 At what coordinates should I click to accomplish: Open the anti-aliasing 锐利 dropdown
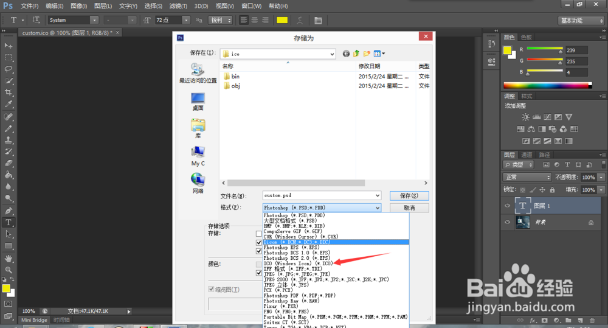click(x=221, y=20)
